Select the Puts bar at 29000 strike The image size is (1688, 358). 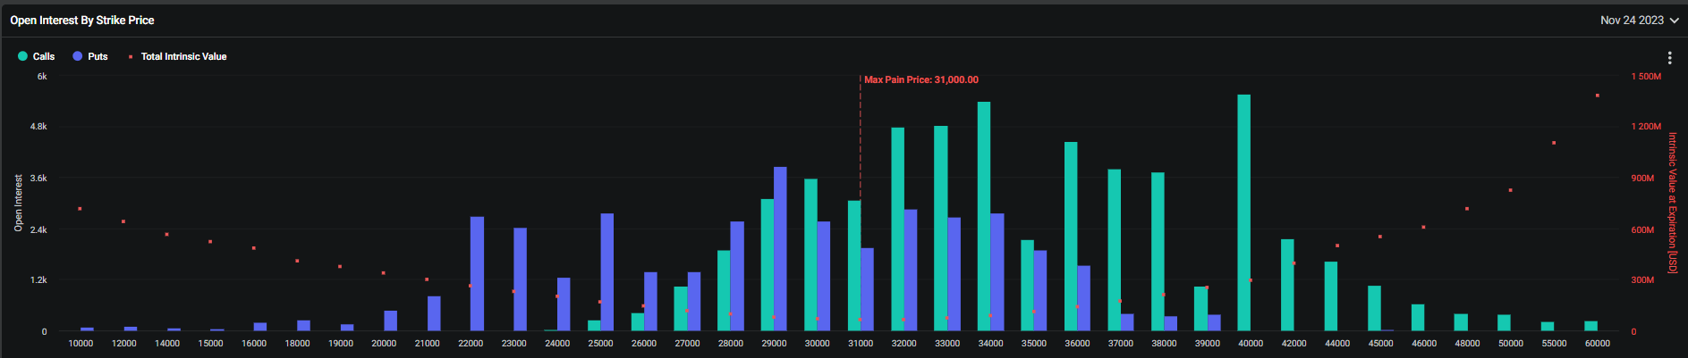780,249
